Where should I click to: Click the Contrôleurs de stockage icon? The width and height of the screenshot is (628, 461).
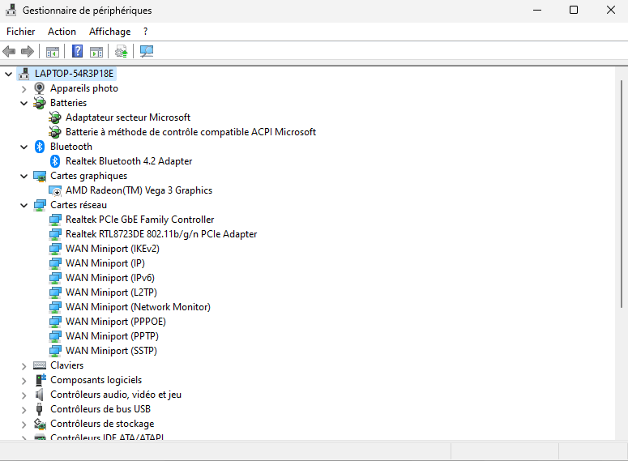39,424
